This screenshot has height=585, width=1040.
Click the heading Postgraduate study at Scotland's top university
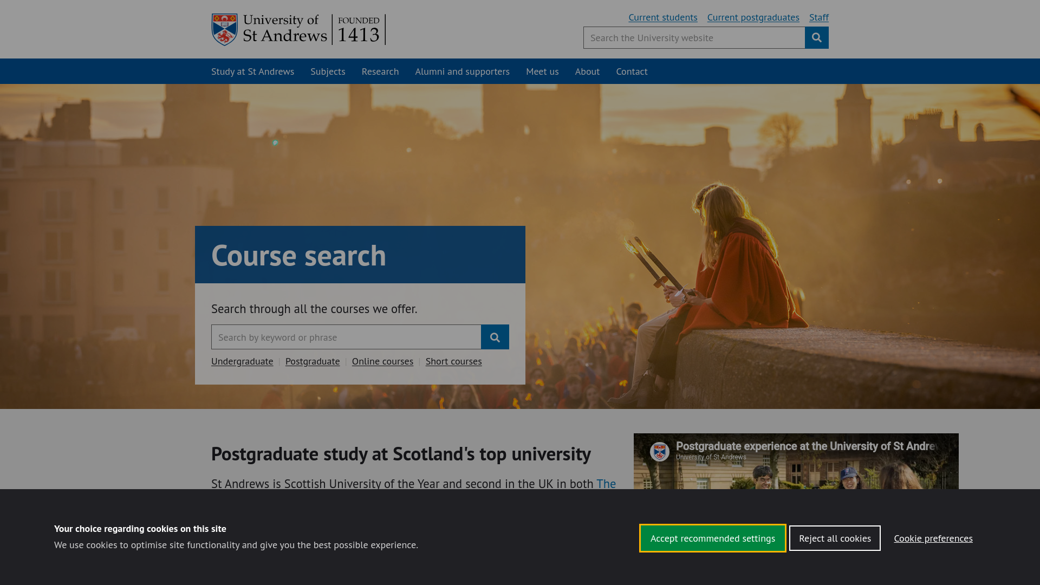401,454
